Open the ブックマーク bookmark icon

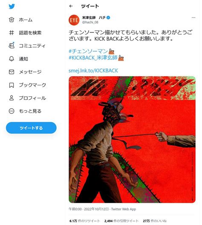[12, 85]
